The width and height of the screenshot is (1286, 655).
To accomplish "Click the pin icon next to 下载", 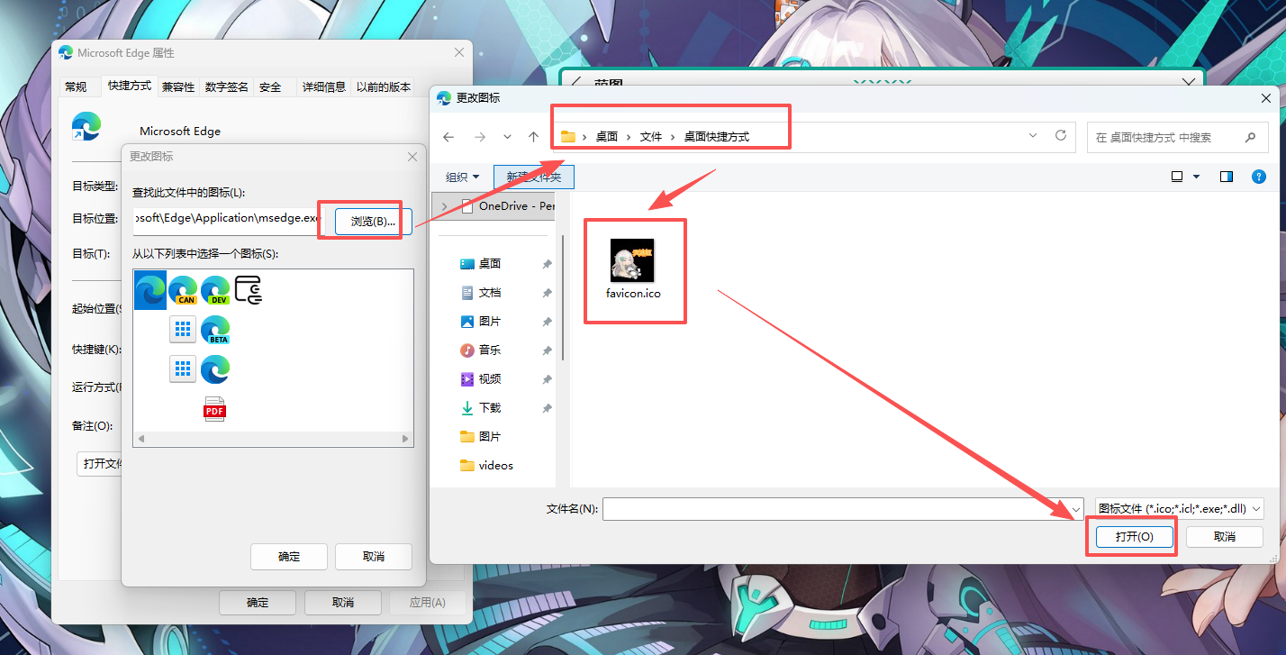I will click(547, 408).
